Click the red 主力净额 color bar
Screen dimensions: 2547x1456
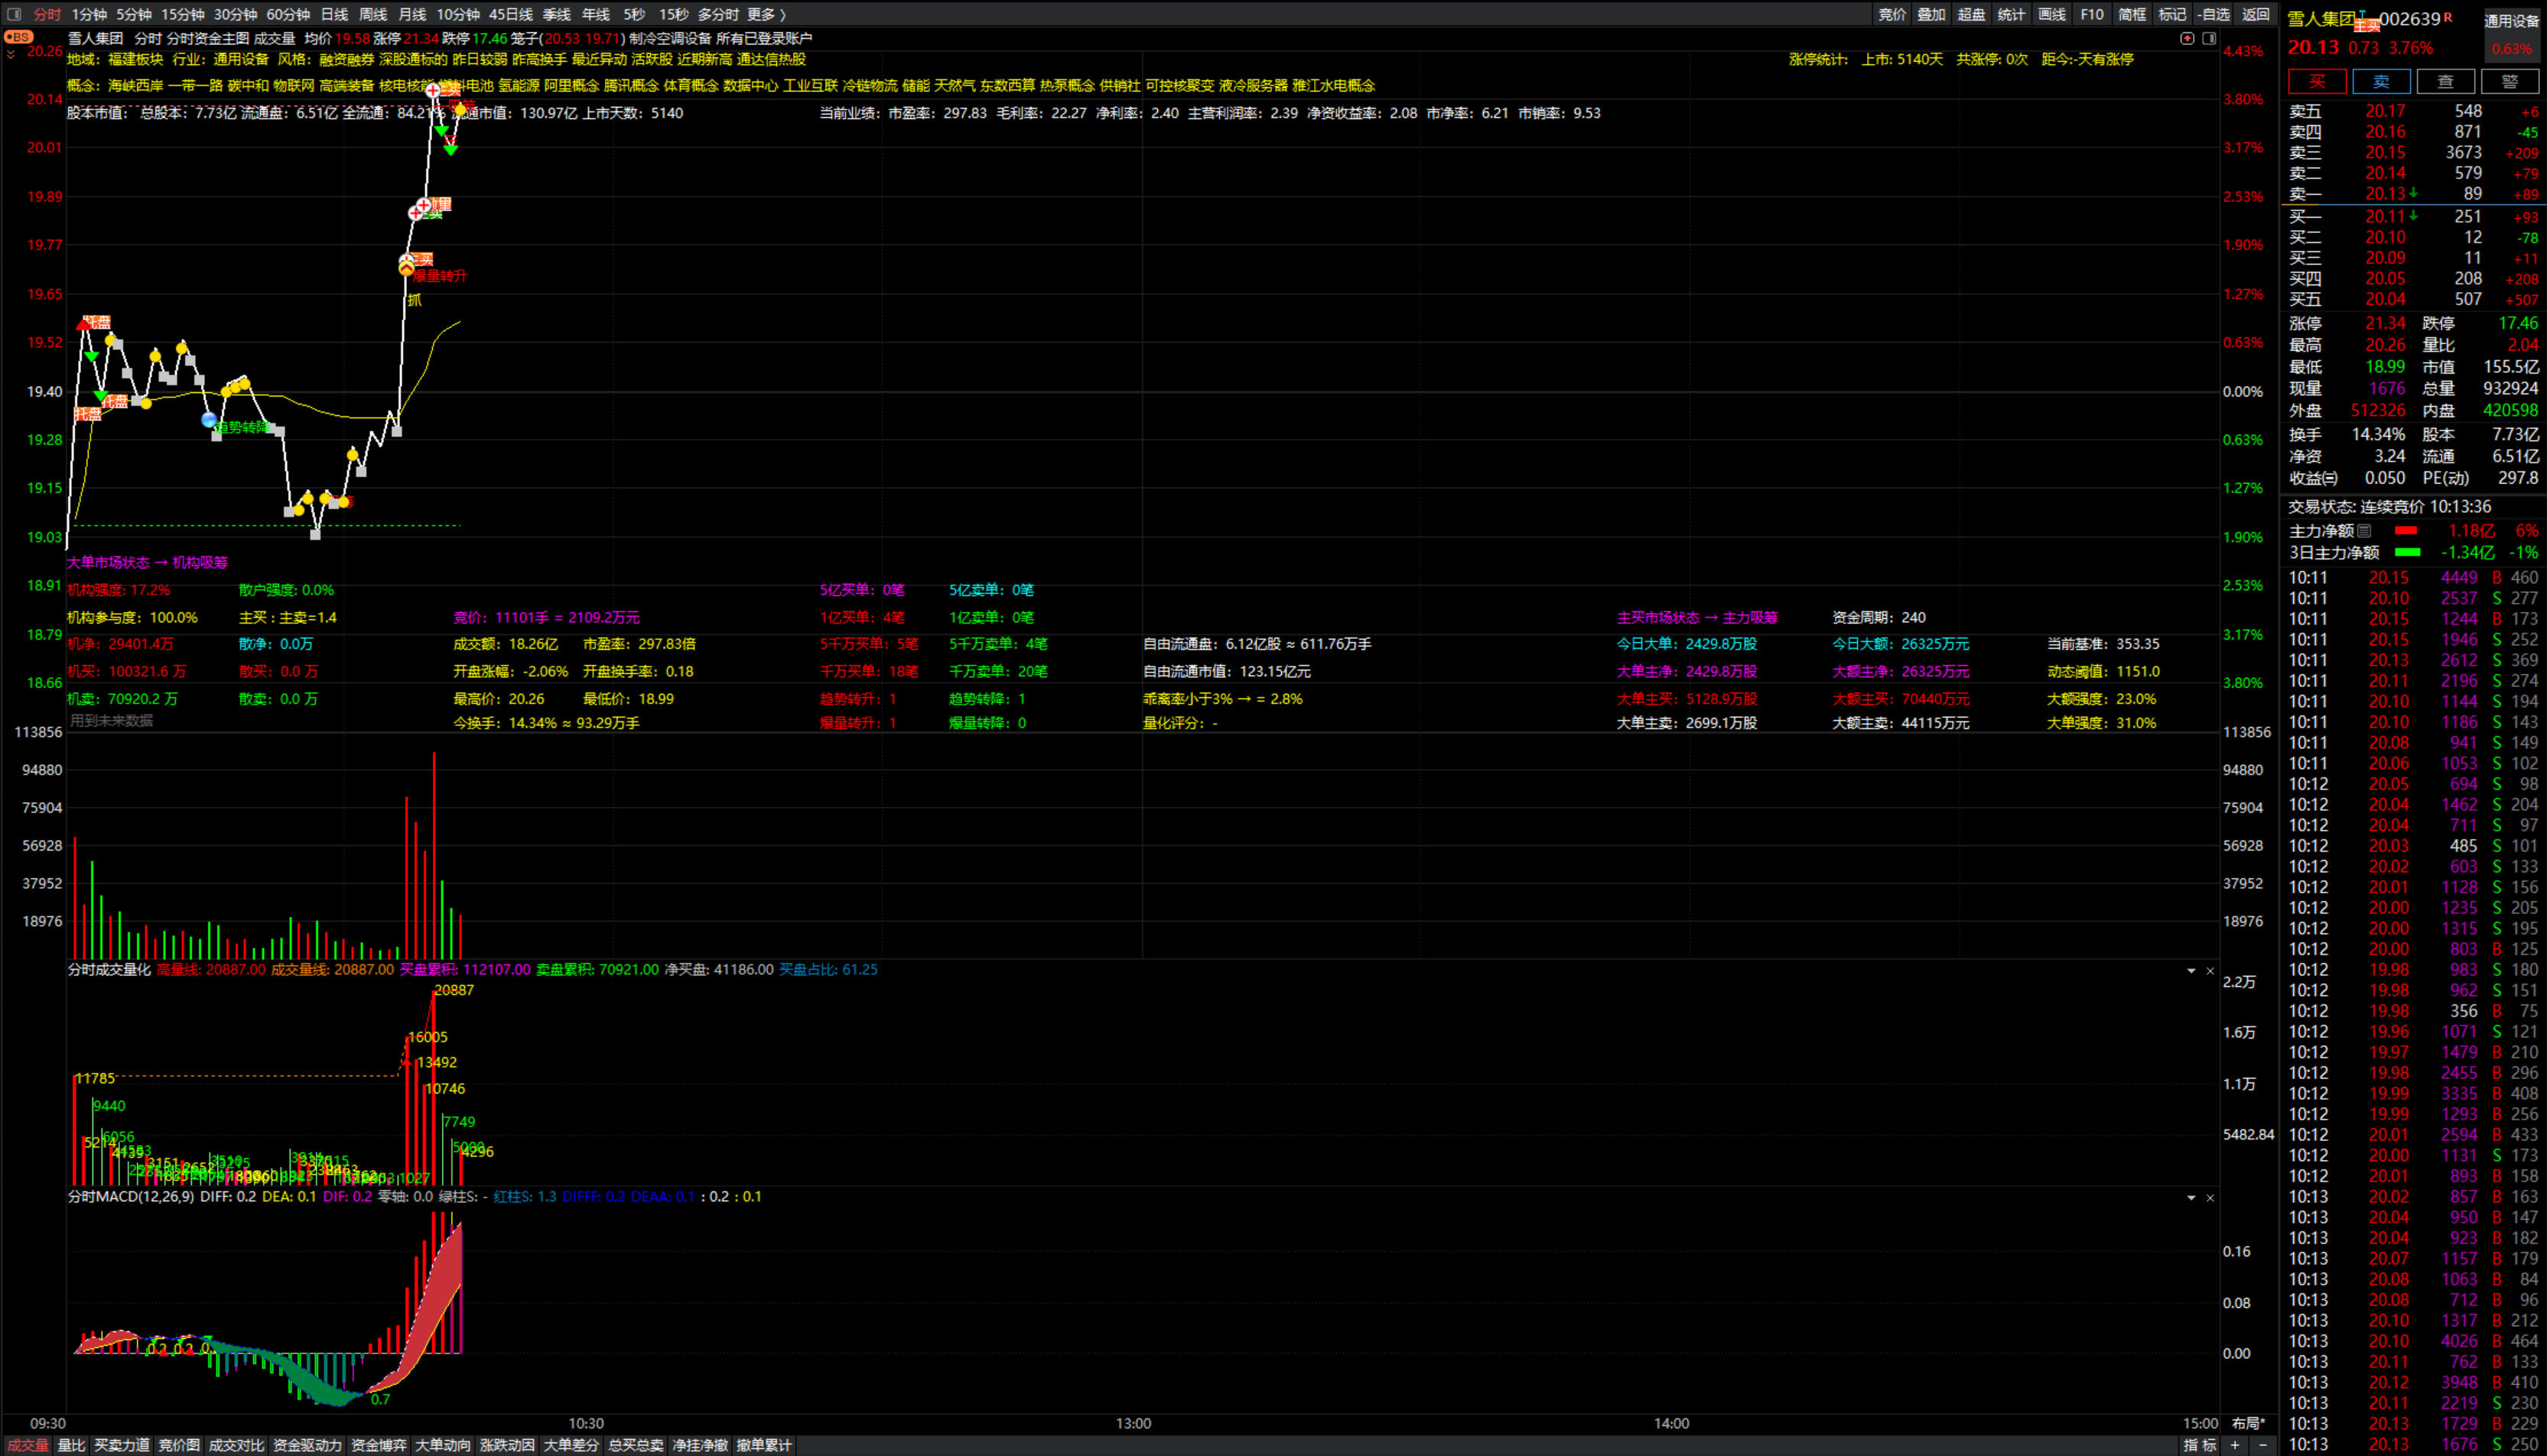click(x=2406, y=531)
